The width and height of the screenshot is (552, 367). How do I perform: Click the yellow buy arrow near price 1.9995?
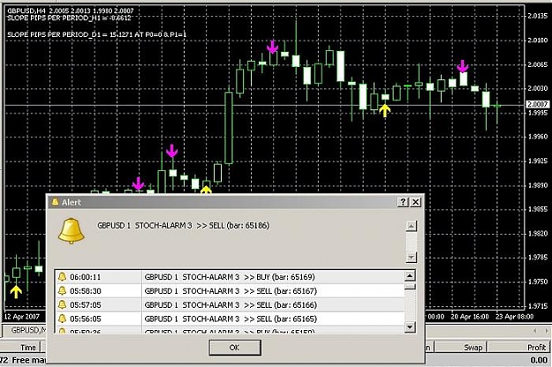click(x=385, y=110)
